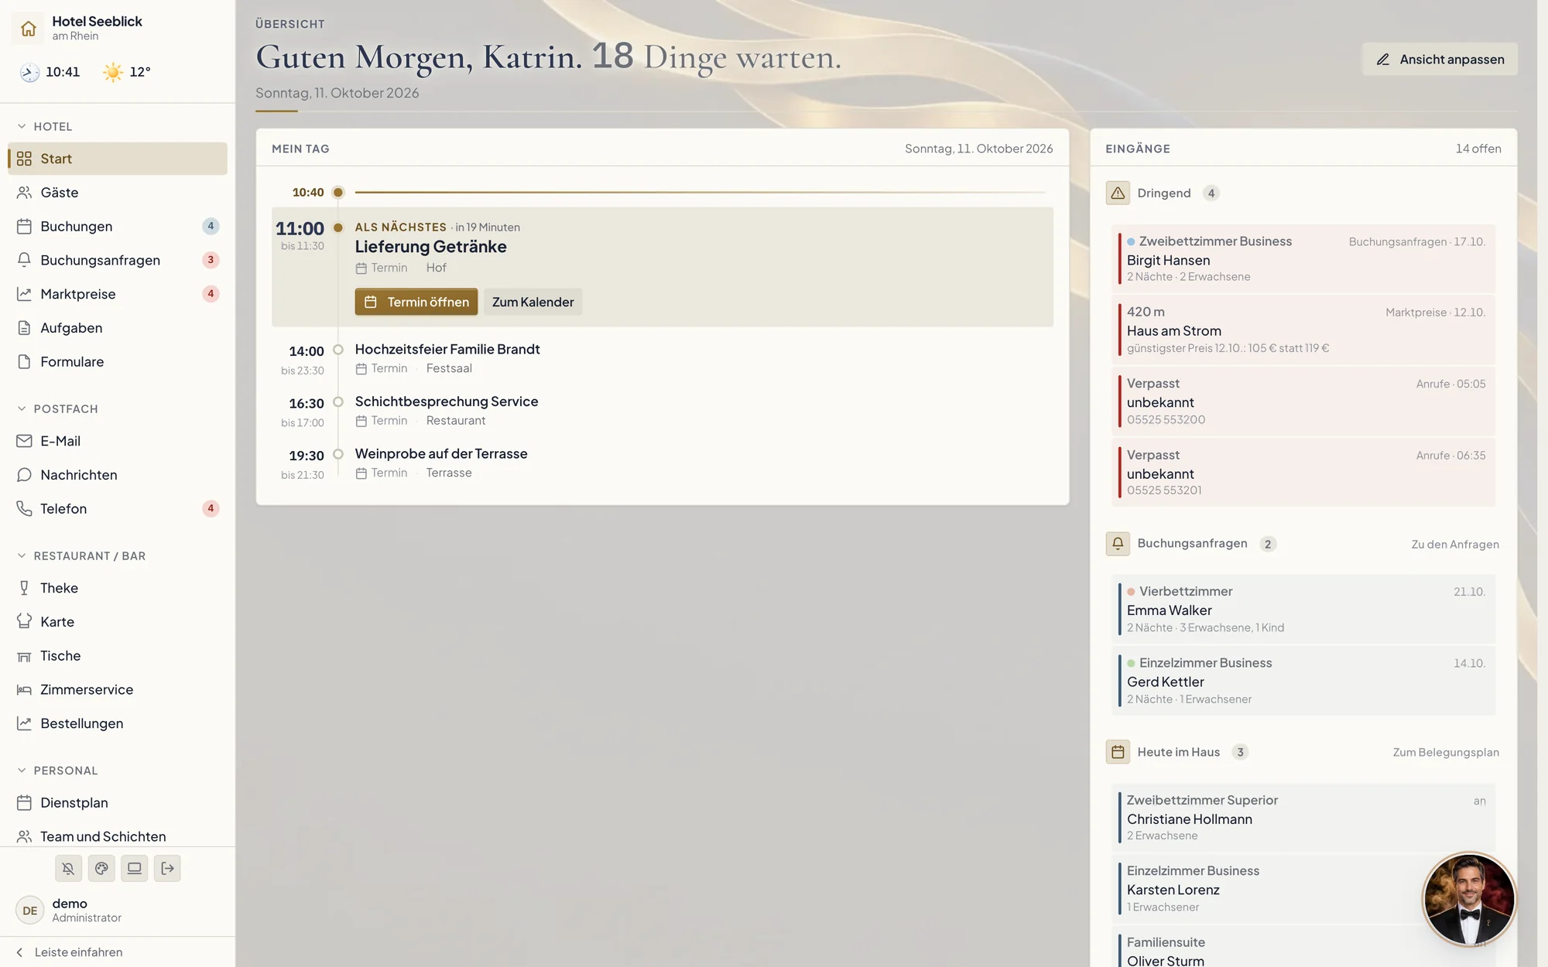Open the Birgit Hansen urgent request card
Screen dimensions: 1548x967
click(1303, 258)
